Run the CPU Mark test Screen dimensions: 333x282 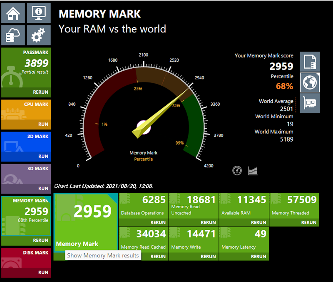[43, 124]
